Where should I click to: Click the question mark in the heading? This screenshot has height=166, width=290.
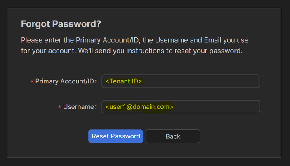[99, 24]
